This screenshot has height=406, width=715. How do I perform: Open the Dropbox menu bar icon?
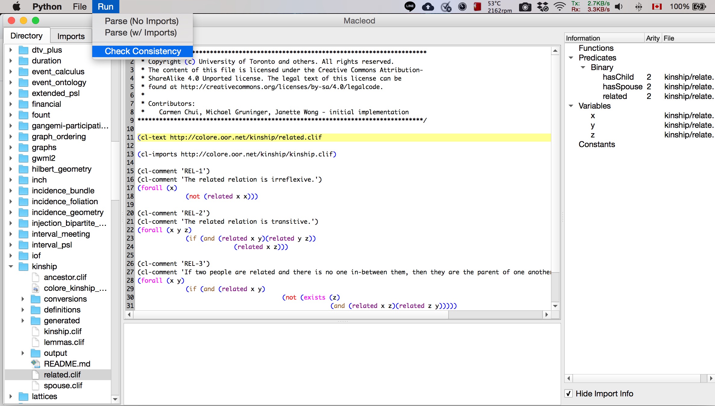(x=543, y=7)
